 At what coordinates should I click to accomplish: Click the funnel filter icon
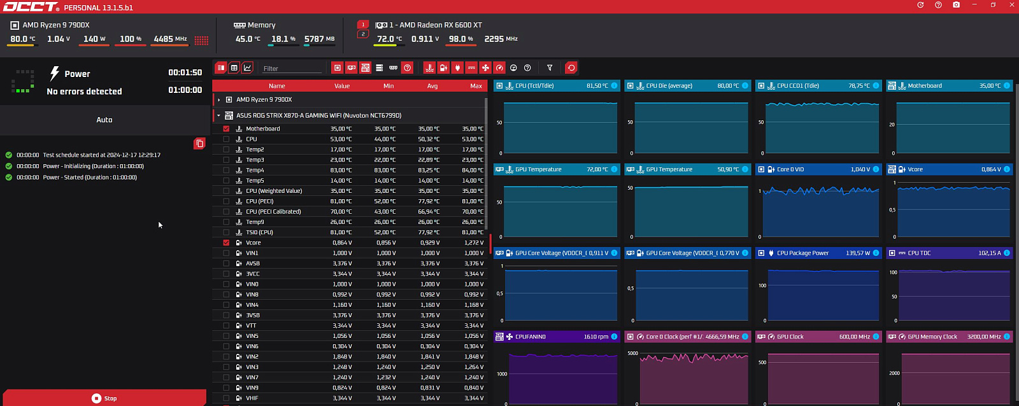click(550, 67)
